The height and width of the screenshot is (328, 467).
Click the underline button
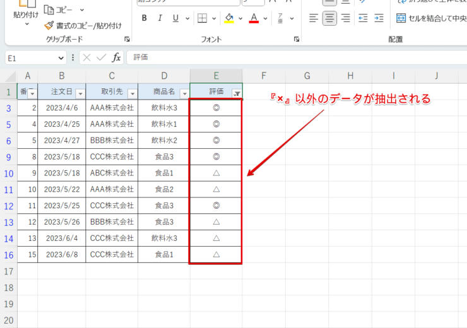coord(175,18)
